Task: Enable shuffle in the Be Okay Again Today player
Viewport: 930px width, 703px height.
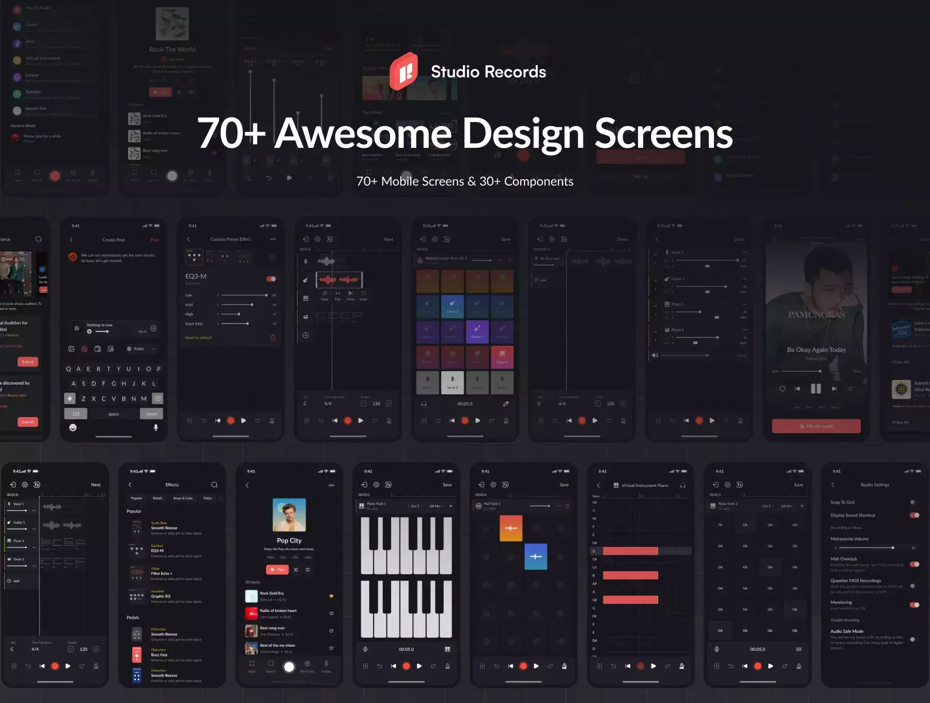Action: click(x=850, y=389)
